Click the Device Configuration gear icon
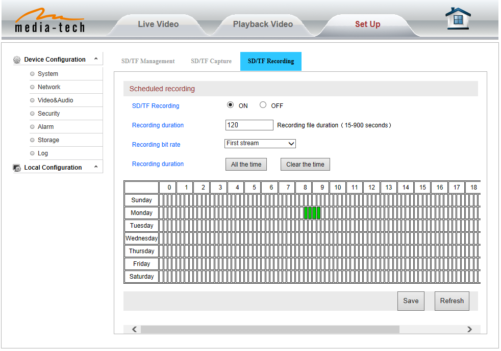 [x=17, y=60]
